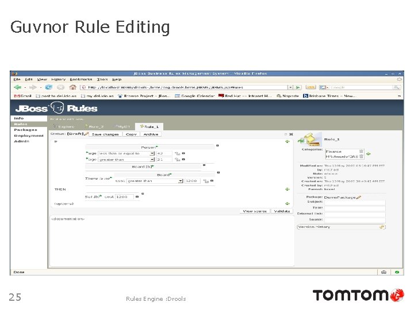Screen dimensions: 414x310
Task: Add a condition with IF green plus
Action: coord(287,142)
